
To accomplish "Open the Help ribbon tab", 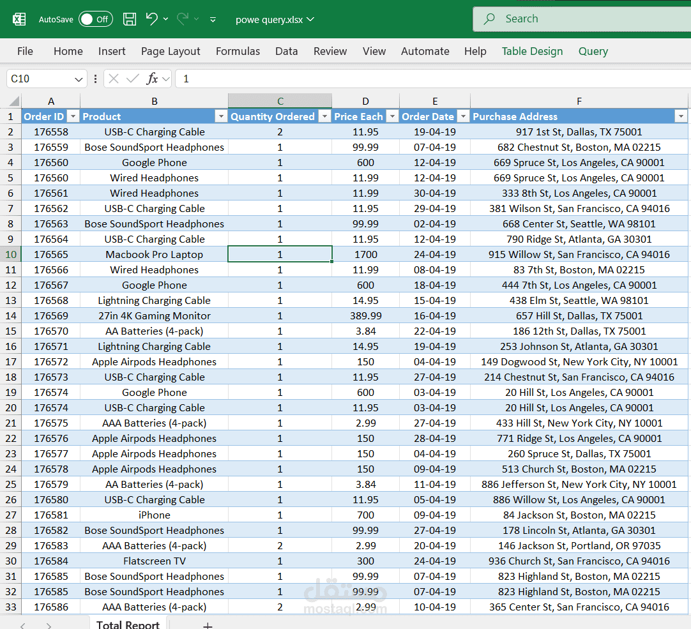I will coord(475,51).
